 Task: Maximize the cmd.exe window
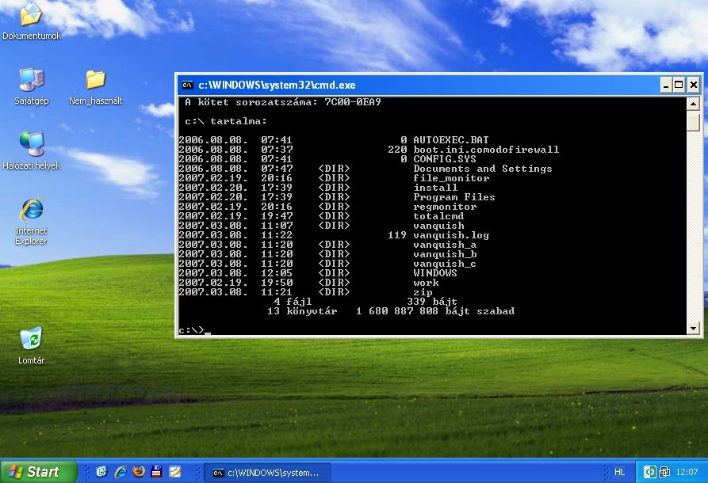coord(679,85)
